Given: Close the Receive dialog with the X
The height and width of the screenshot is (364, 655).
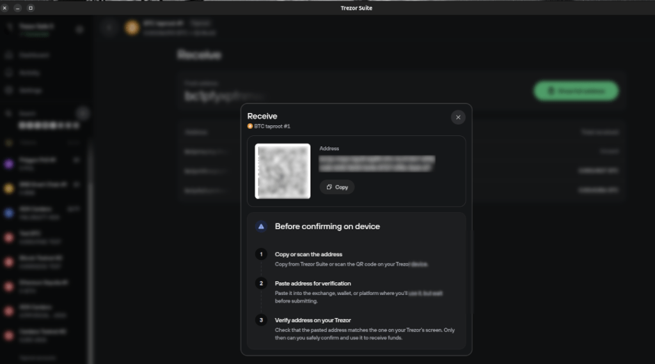Looking at the screenshot, I should coord(457,117).
